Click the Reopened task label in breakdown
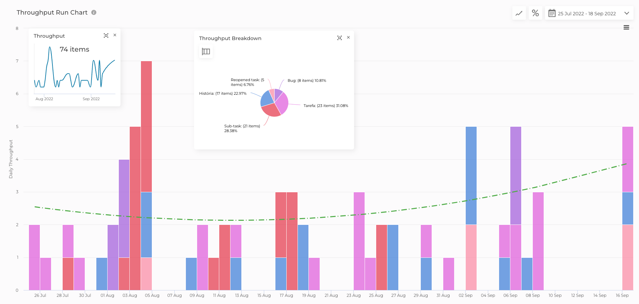The width and height of the screenshot is (639, 304). tap(247, 82)
